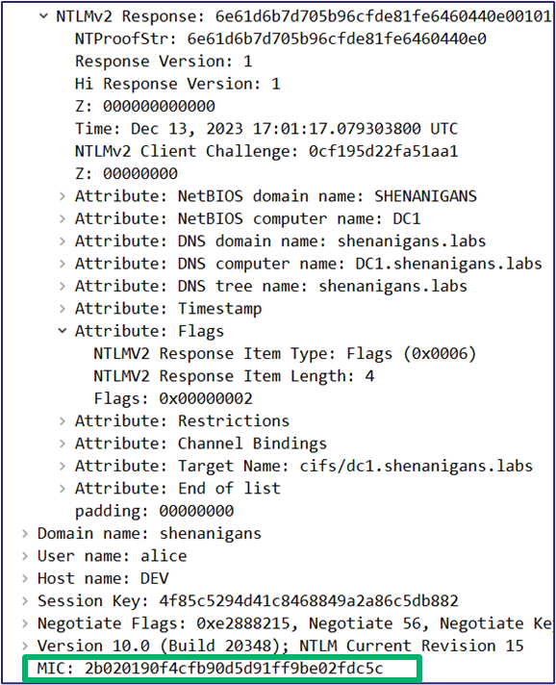Expand the DNS domain name attribute

tap(63, 241)
